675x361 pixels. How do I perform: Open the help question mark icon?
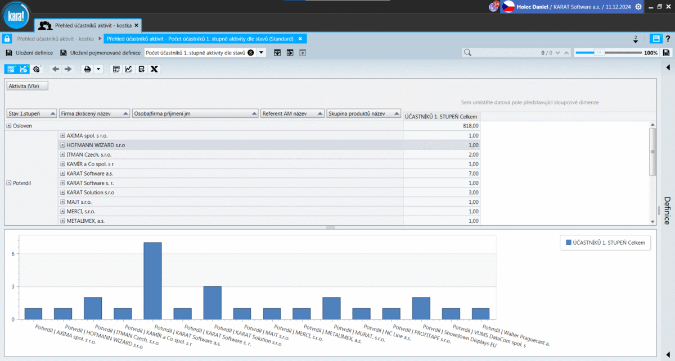668,39
